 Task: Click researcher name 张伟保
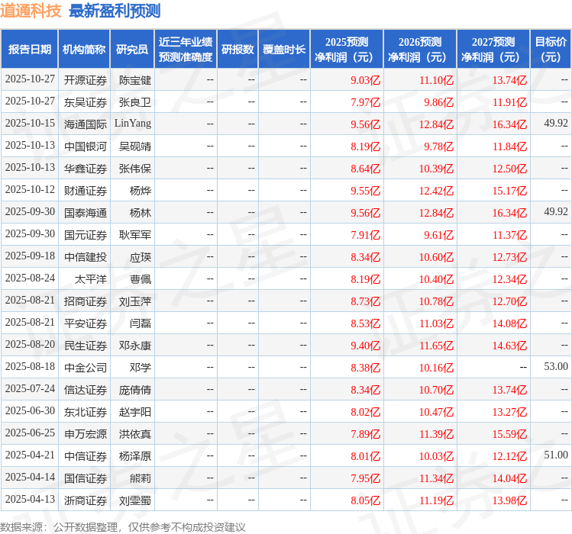tap(134, 169)
